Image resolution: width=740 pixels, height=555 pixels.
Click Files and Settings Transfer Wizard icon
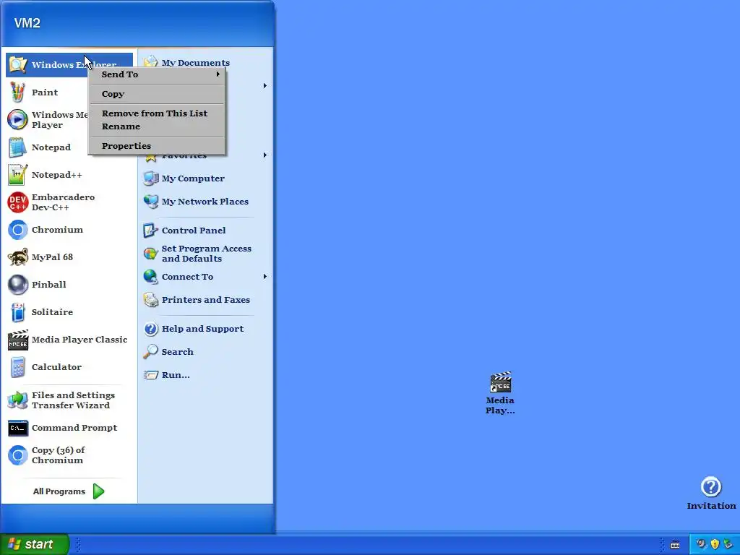pos(17,400)
